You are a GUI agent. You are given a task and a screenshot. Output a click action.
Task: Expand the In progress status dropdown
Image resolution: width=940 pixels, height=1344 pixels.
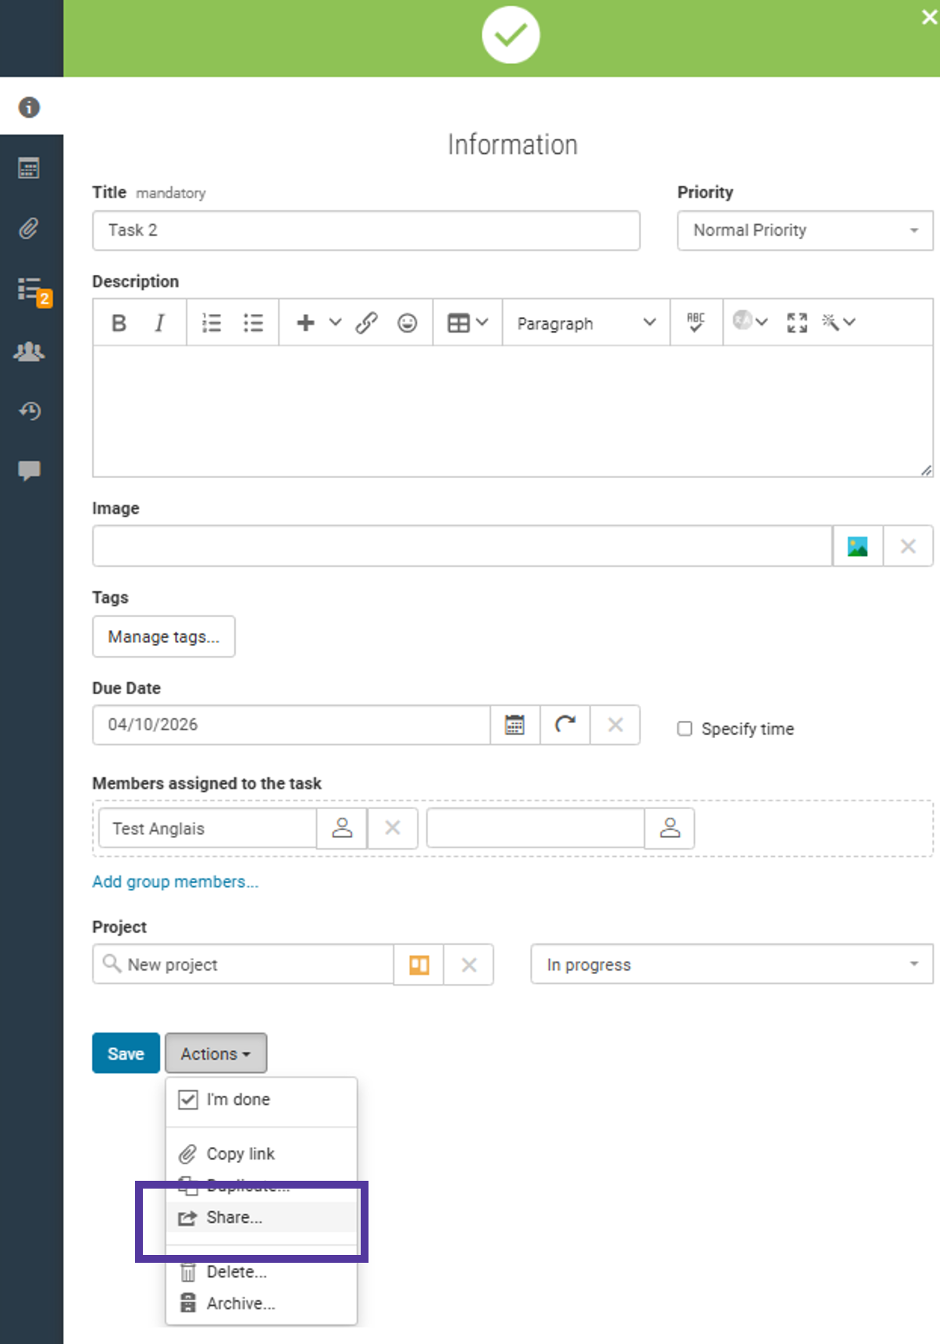point(732,965)
